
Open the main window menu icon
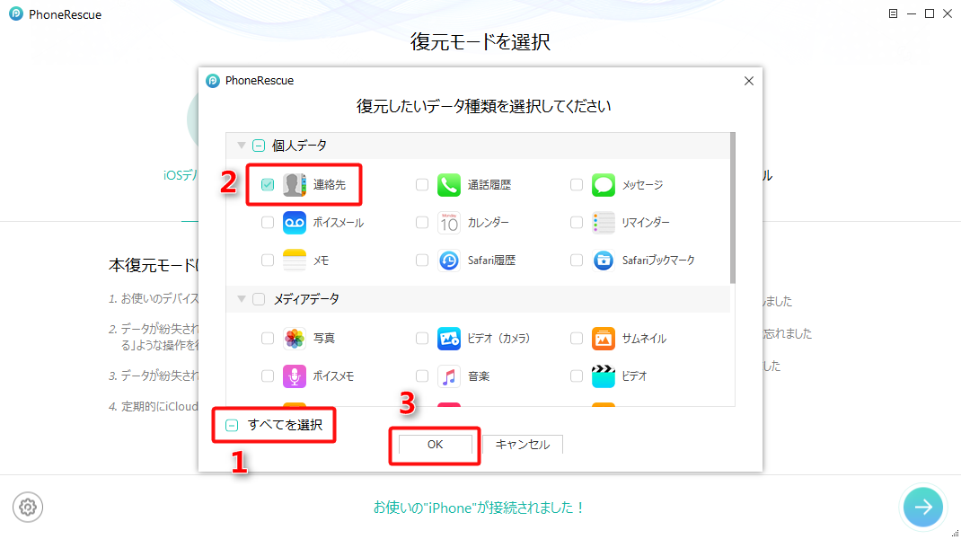click(x=893, y=13)
